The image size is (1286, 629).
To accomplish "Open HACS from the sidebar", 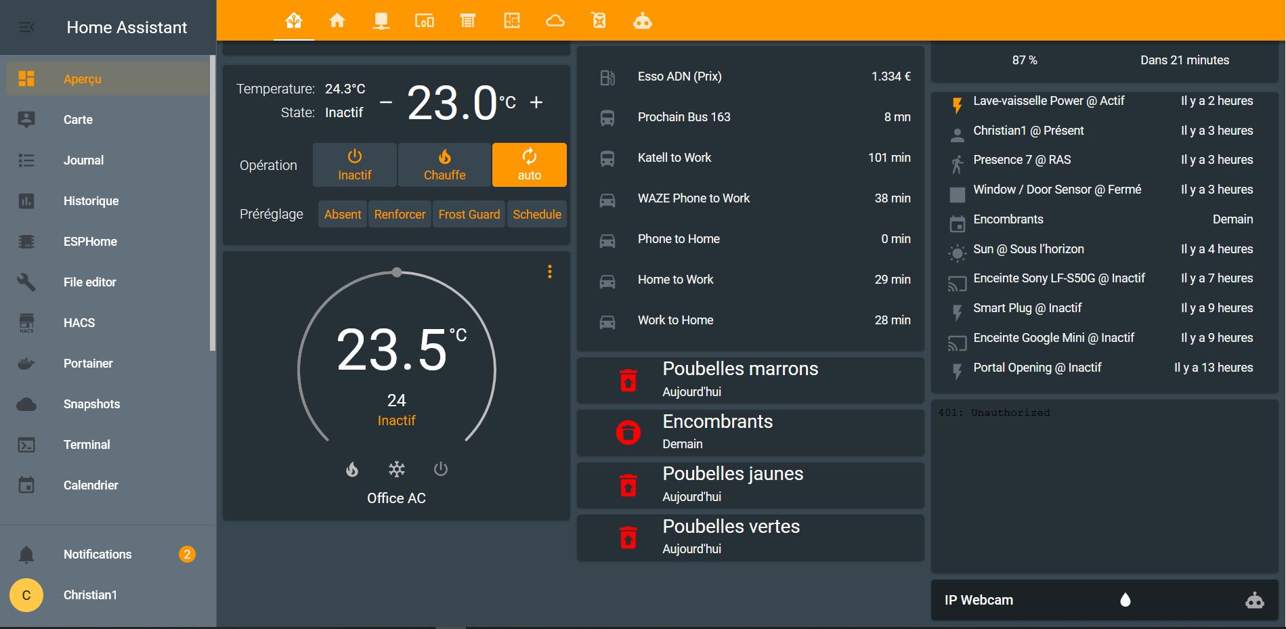I will 79,323.
